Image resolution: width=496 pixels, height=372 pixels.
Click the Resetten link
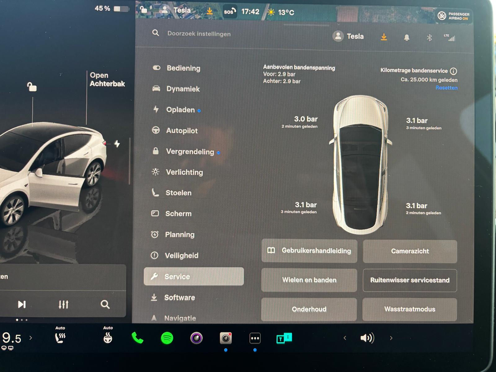446,88
